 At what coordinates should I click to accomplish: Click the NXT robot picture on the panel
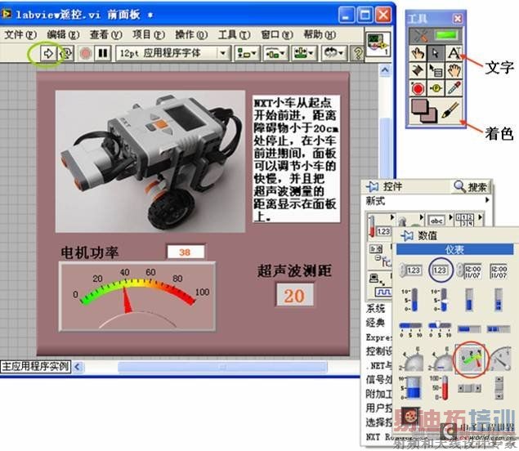point(150,162)
